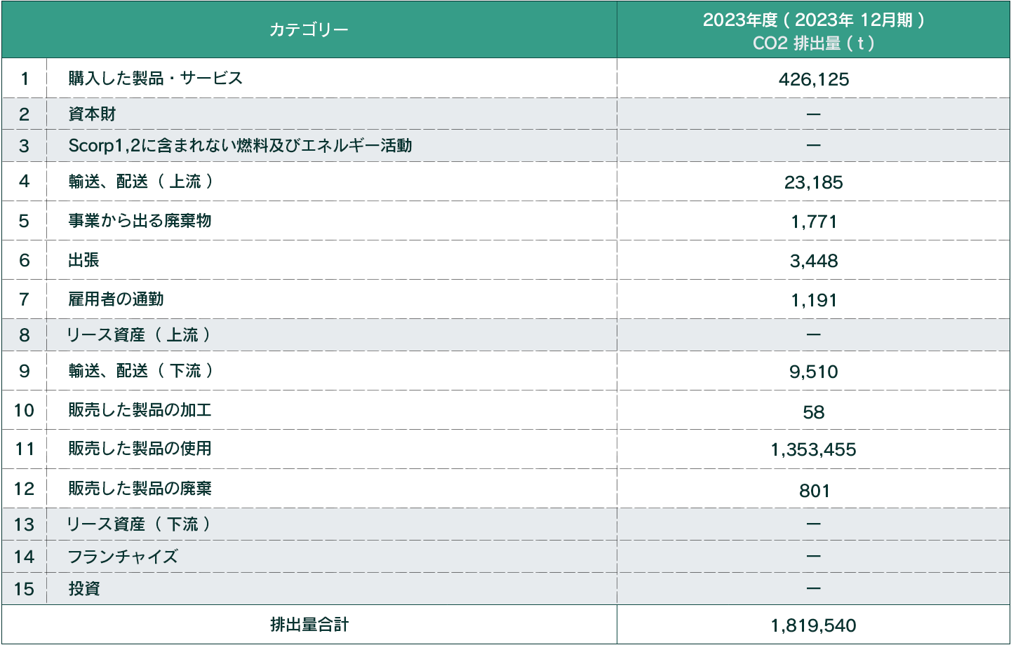Screen dimensions: 1011x645
Task: Click the total value 1,819,540
Action: tap(814, 625)
